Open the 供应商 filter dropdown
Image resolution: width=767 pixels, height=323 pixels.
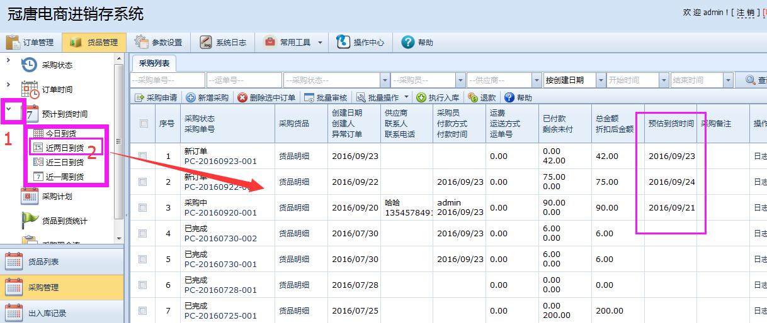click(537, 80)
